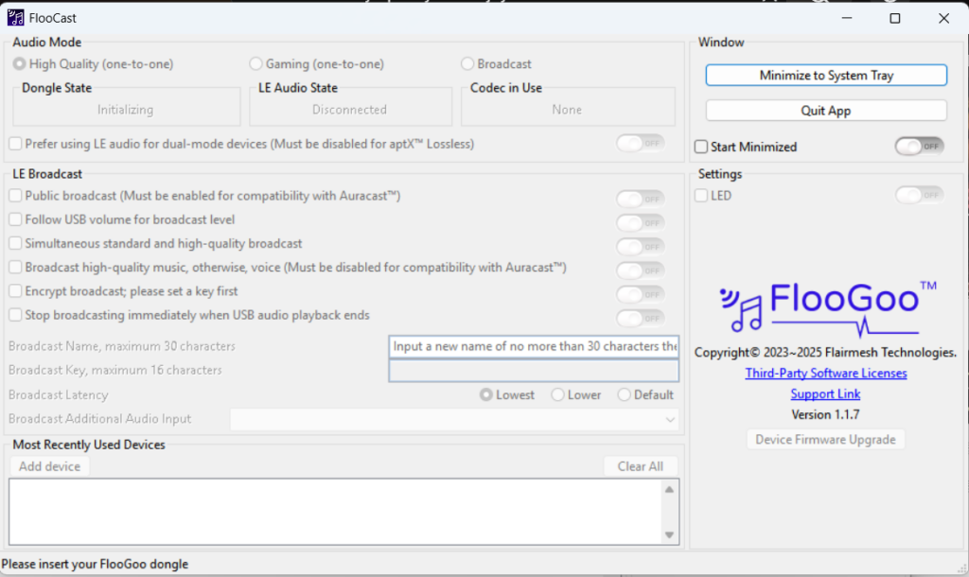Viewport: 969px width, 577px height.
Task: Click the 'Please insert your FlooGoo dongle' status
Action: pos(95,564)
